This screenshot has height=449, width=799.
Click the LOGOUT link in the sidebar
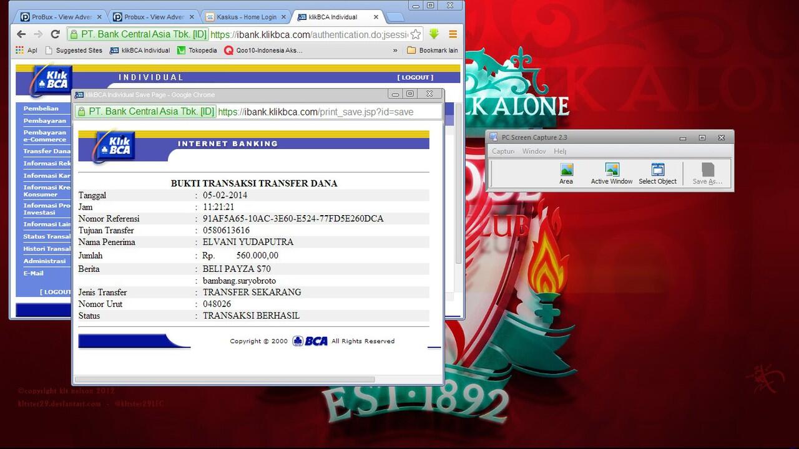pyautogui.click(x=56, y=292)
